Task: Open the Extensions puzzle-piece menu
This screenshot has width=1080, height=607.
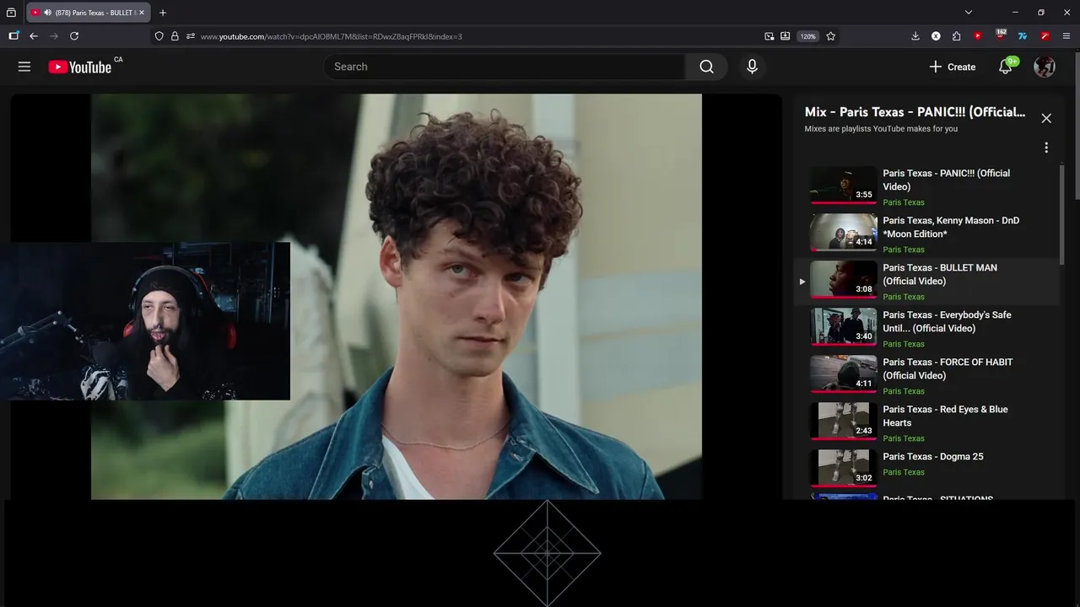Action: point(956,36)
